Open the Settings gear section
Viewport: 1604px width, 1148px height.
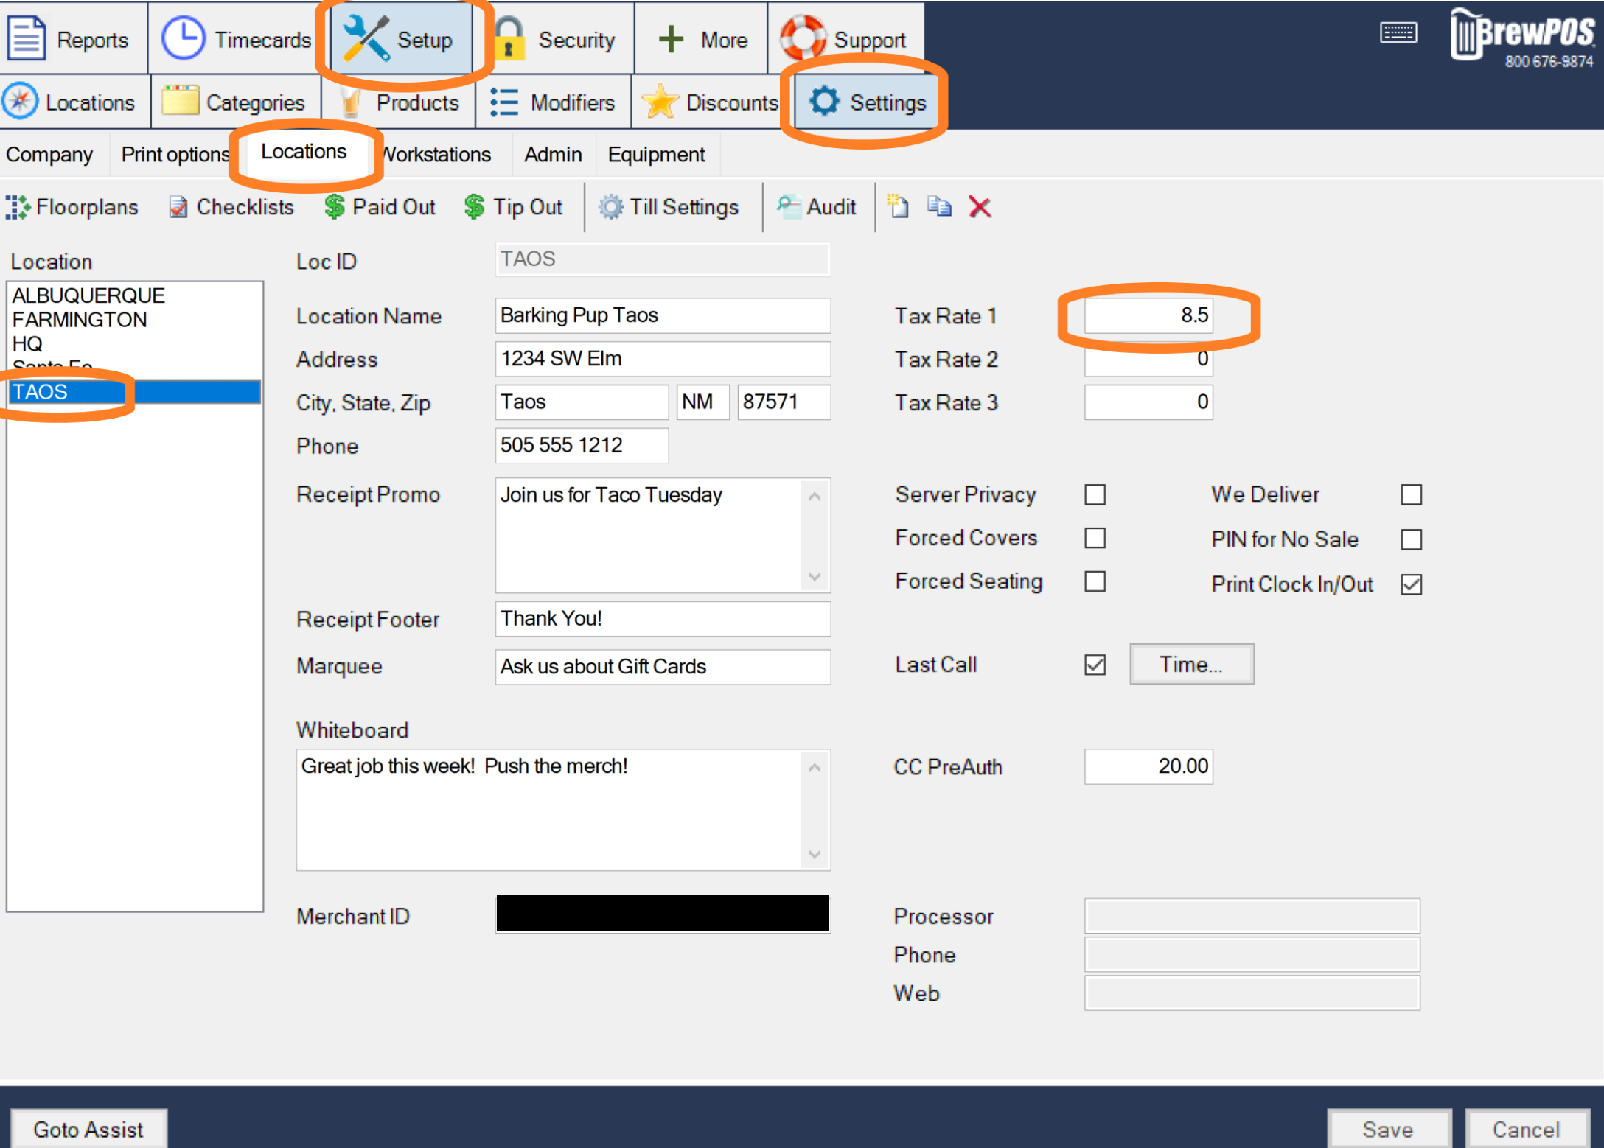click(867, 102)
